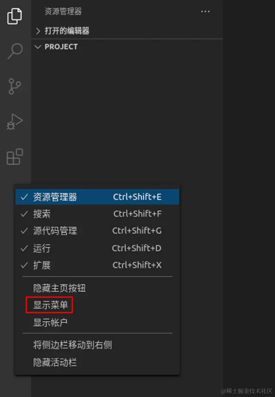275x397 pixels.
Task: Open the Explorer files icon in activity bar
Action: point(14,16)
